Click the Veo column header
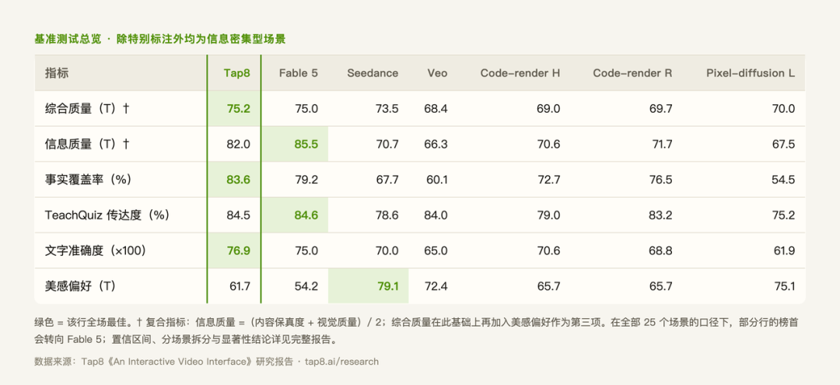Image resolution: width=840 pixels, height=385 pixels. click(438, 73)
